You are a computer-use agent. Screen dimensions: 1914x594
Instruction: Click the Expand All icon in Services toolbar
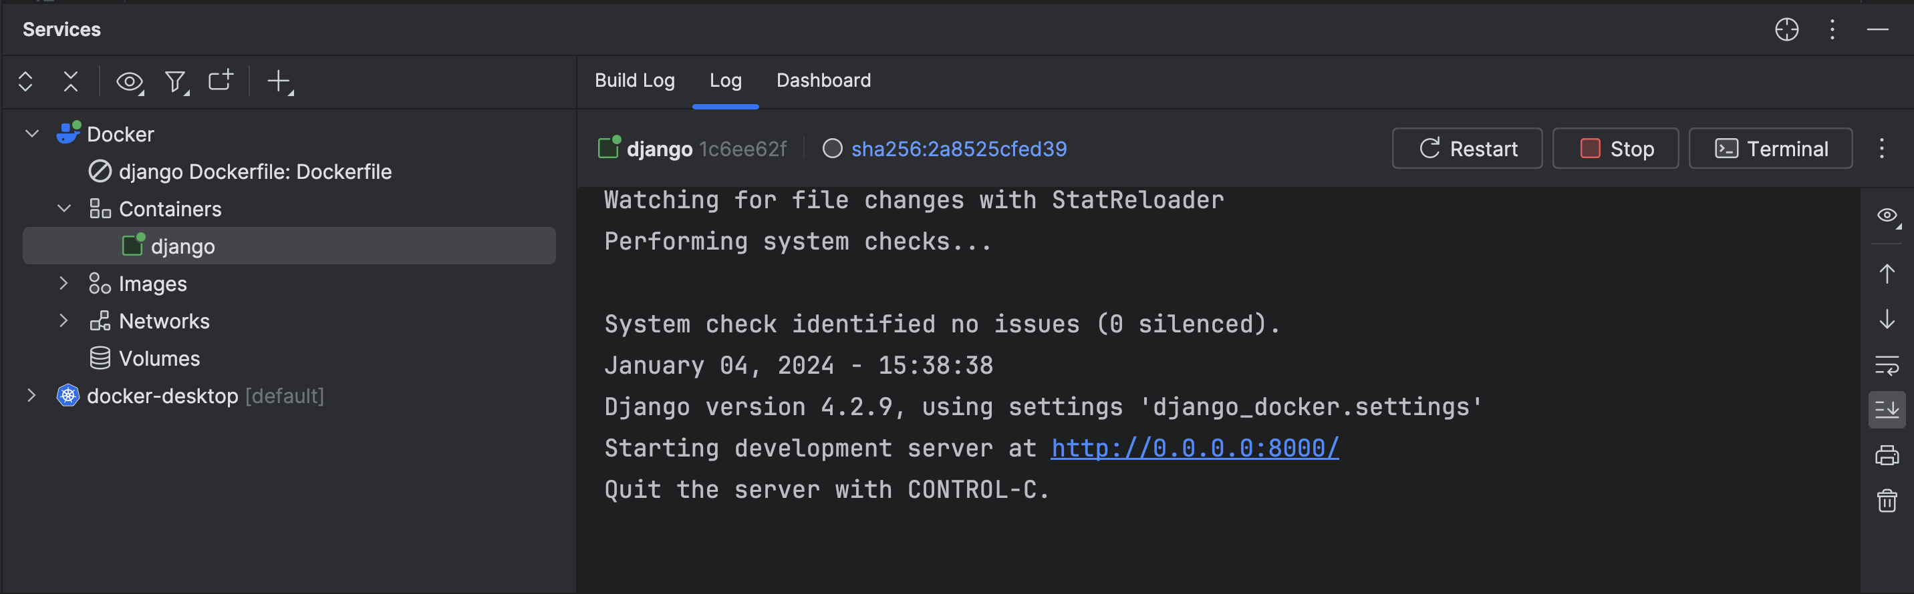pyautogui.click(x=25, y=81)
